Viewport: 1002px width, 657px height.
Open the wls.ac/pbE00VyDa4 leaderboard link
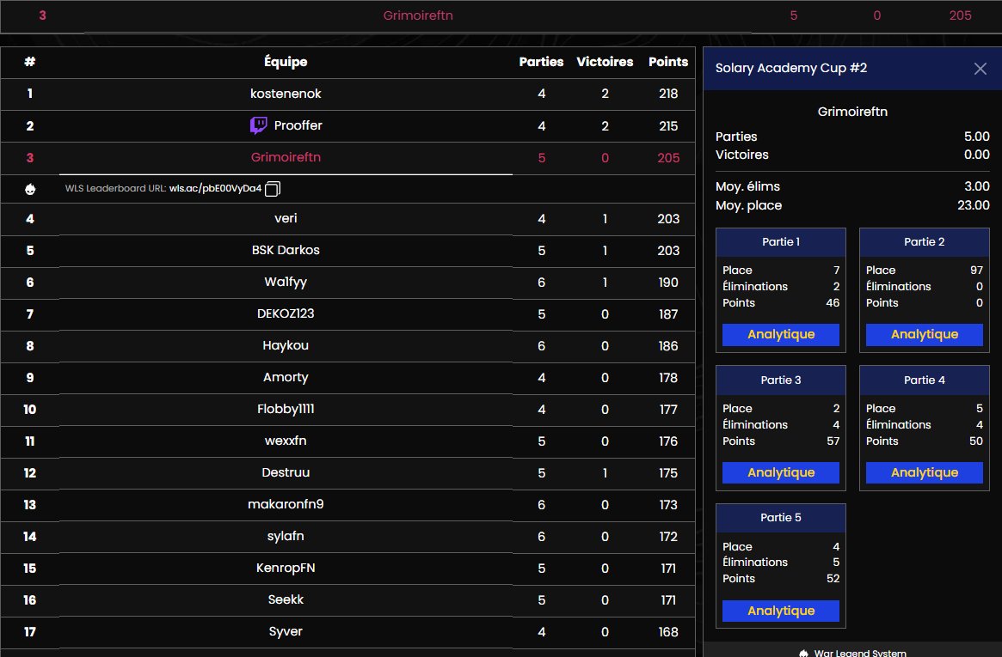pyautogui.click(x=215, y=189)
